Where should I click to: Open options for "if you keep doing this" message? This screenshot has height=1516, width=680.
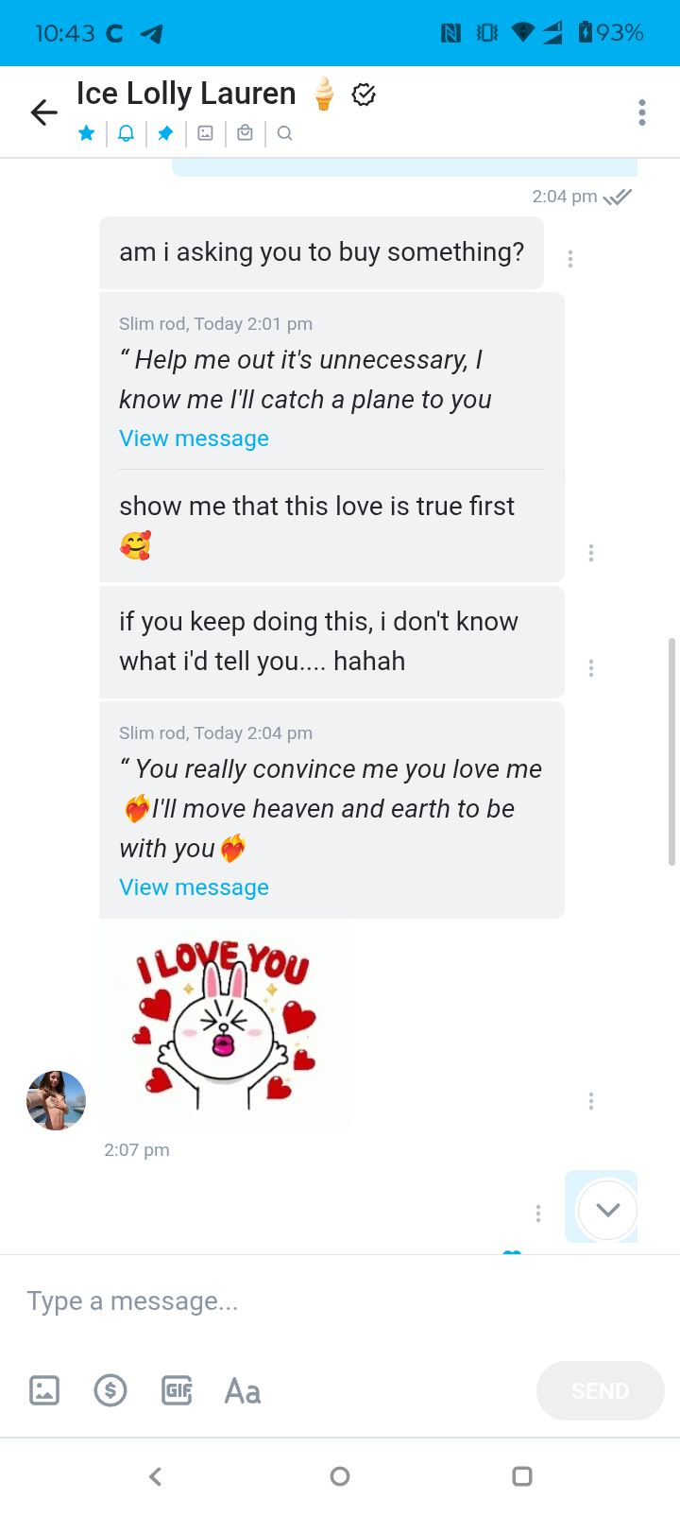pyautogui.click(x=591, y=668)
